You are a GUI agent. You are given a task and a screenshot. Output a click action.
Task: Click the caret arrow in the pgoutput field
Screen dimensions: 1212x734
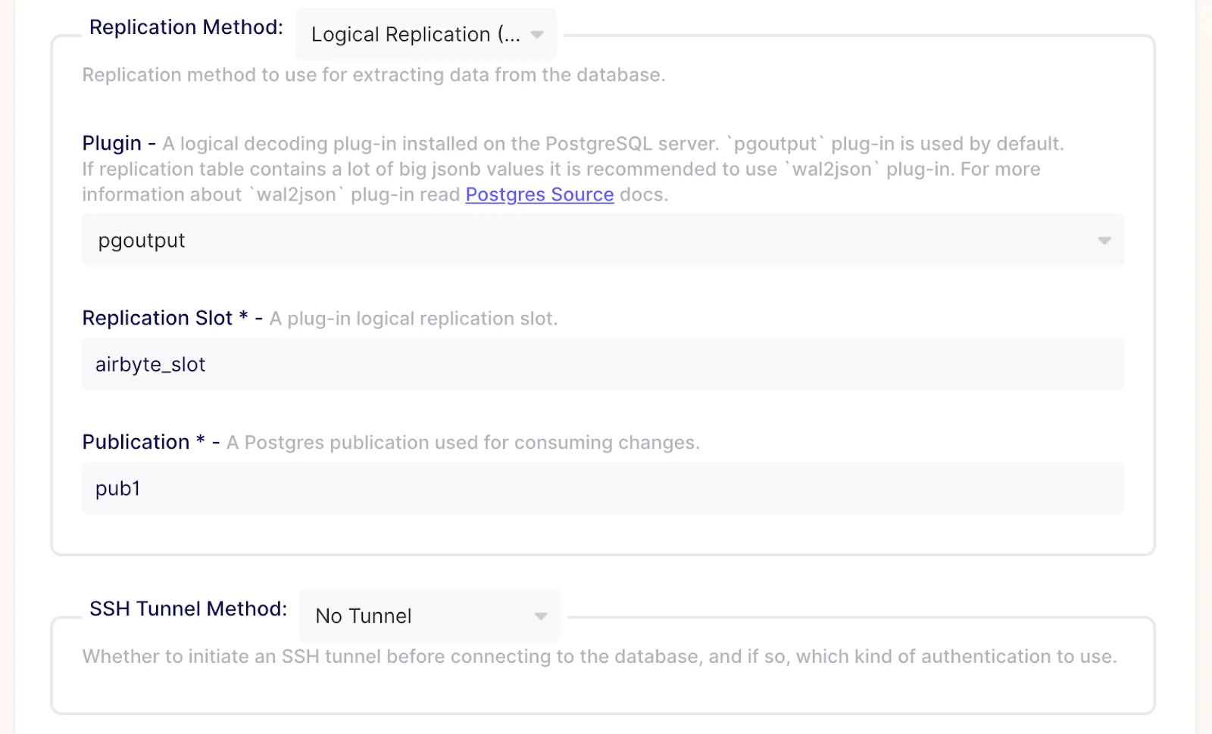pyautogui.click(x=1104, y=241)
